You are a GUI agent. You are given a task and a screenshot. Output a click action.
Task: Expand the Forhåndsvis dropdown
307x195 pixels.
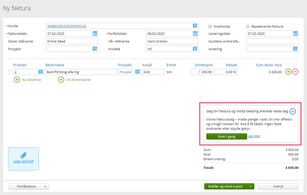29,186
